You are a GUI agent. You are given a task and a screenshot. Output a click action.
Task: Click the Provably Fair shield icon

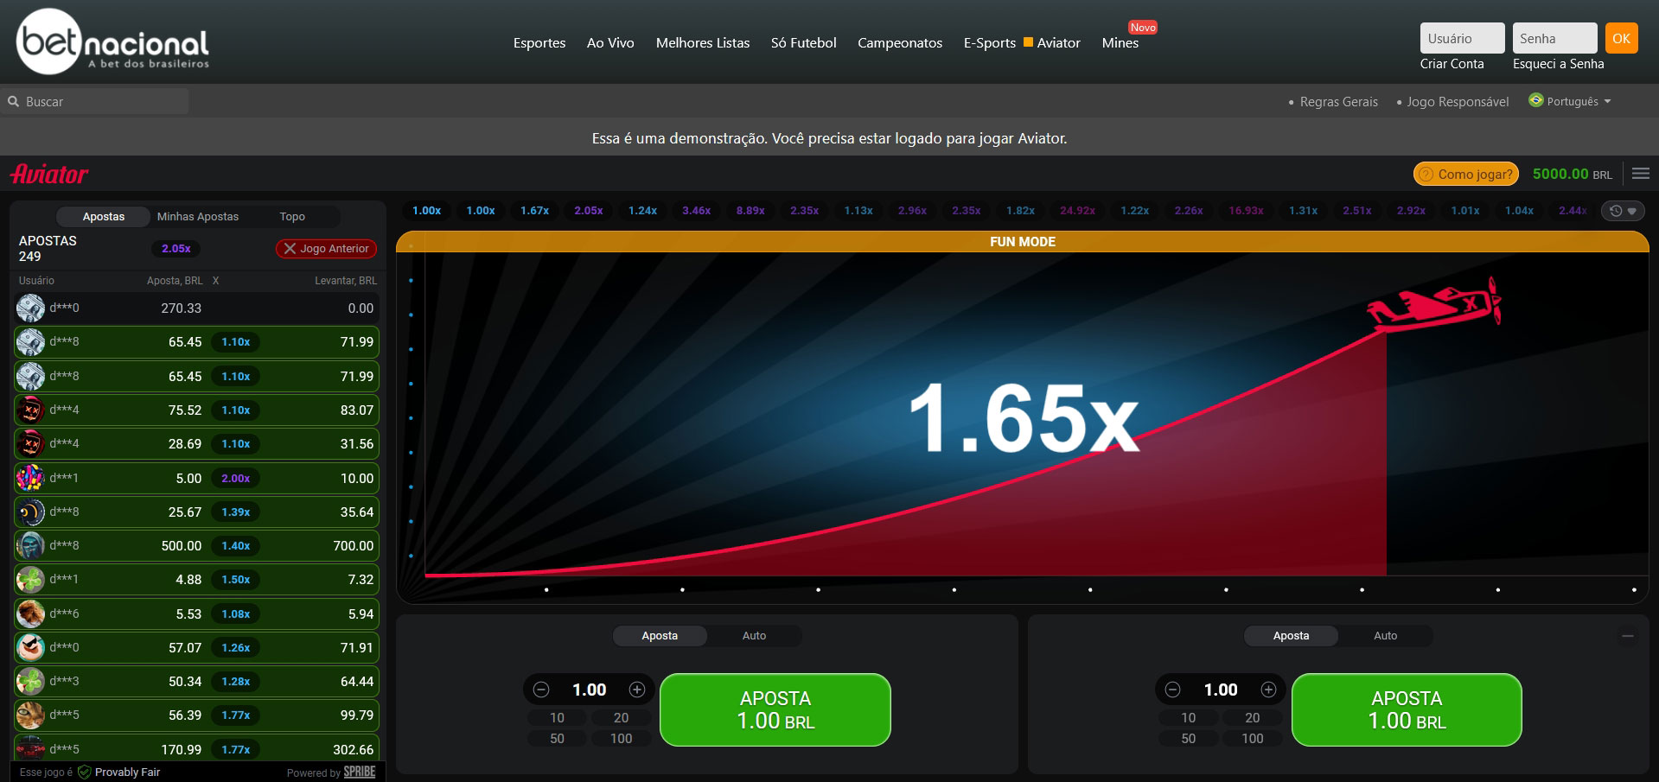[x=84, y=772]
